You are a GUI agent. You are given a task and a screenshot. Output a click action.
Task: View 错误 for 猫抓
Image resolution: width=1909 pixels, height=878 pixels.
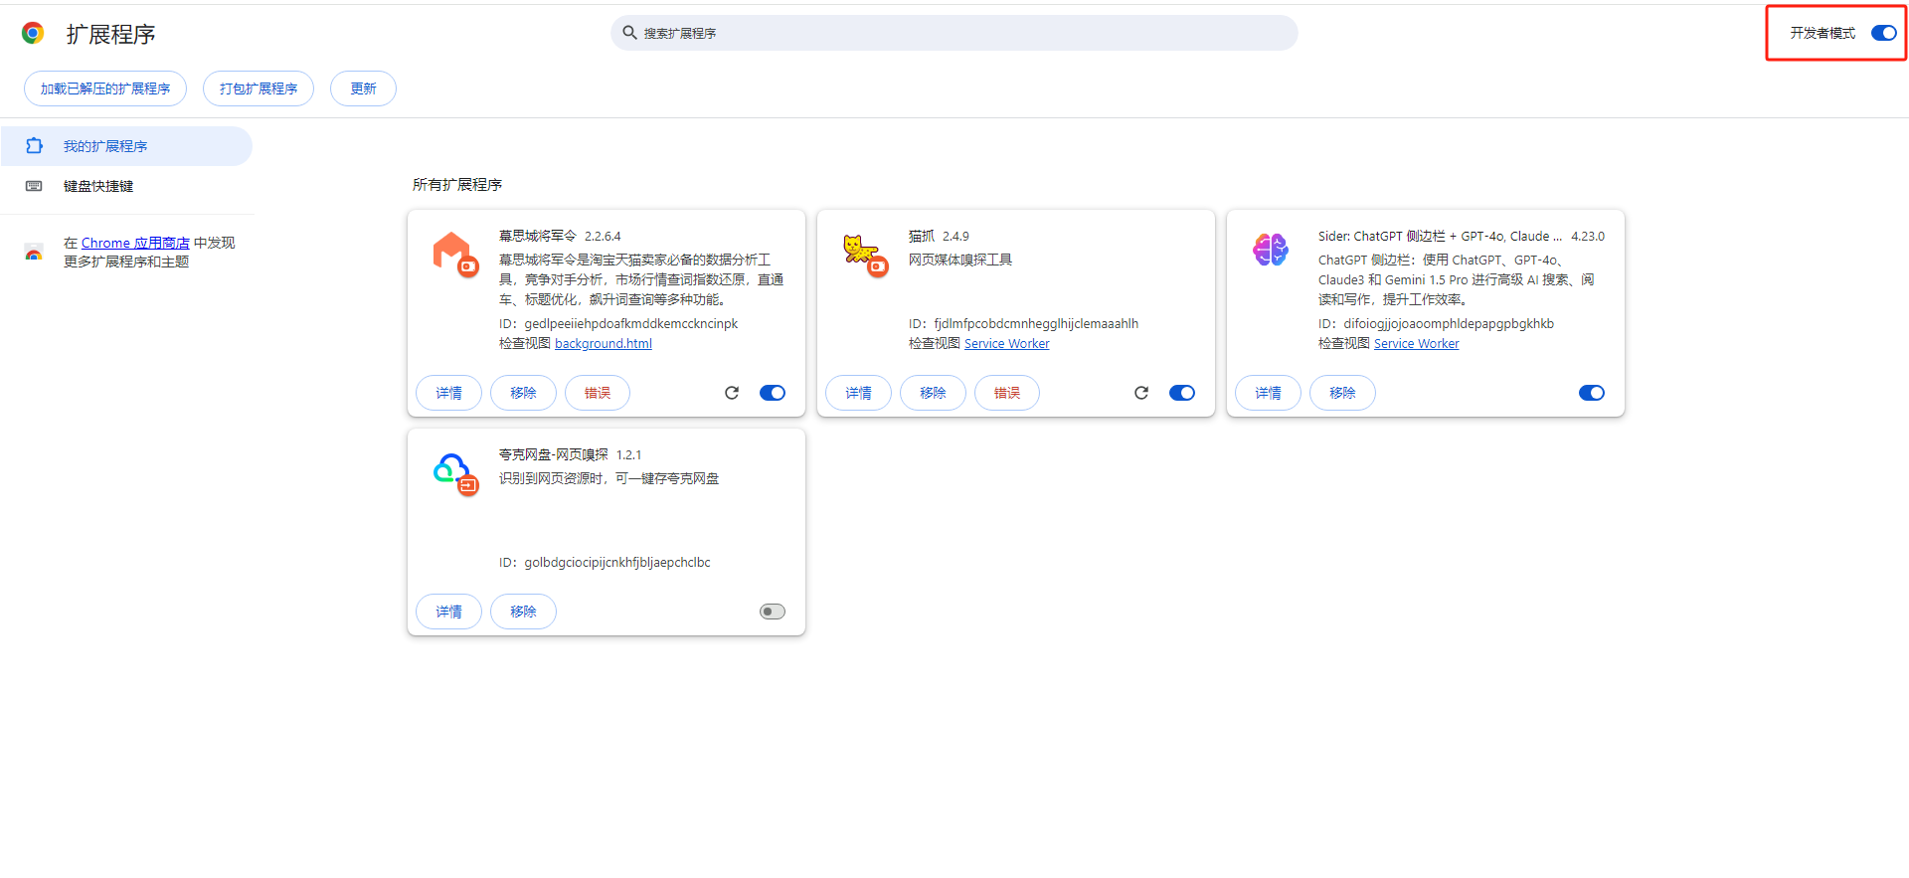(x=1007, y=393)
